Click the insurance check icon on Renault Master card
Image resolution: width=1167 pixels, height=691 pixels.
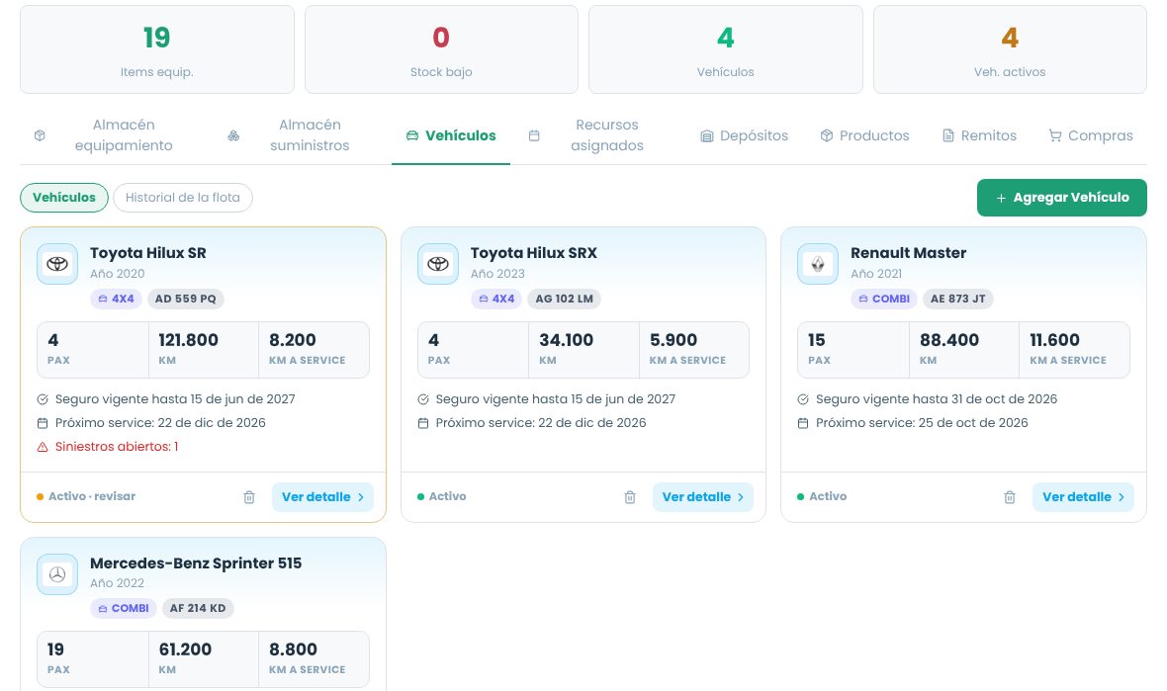point(802,399)
